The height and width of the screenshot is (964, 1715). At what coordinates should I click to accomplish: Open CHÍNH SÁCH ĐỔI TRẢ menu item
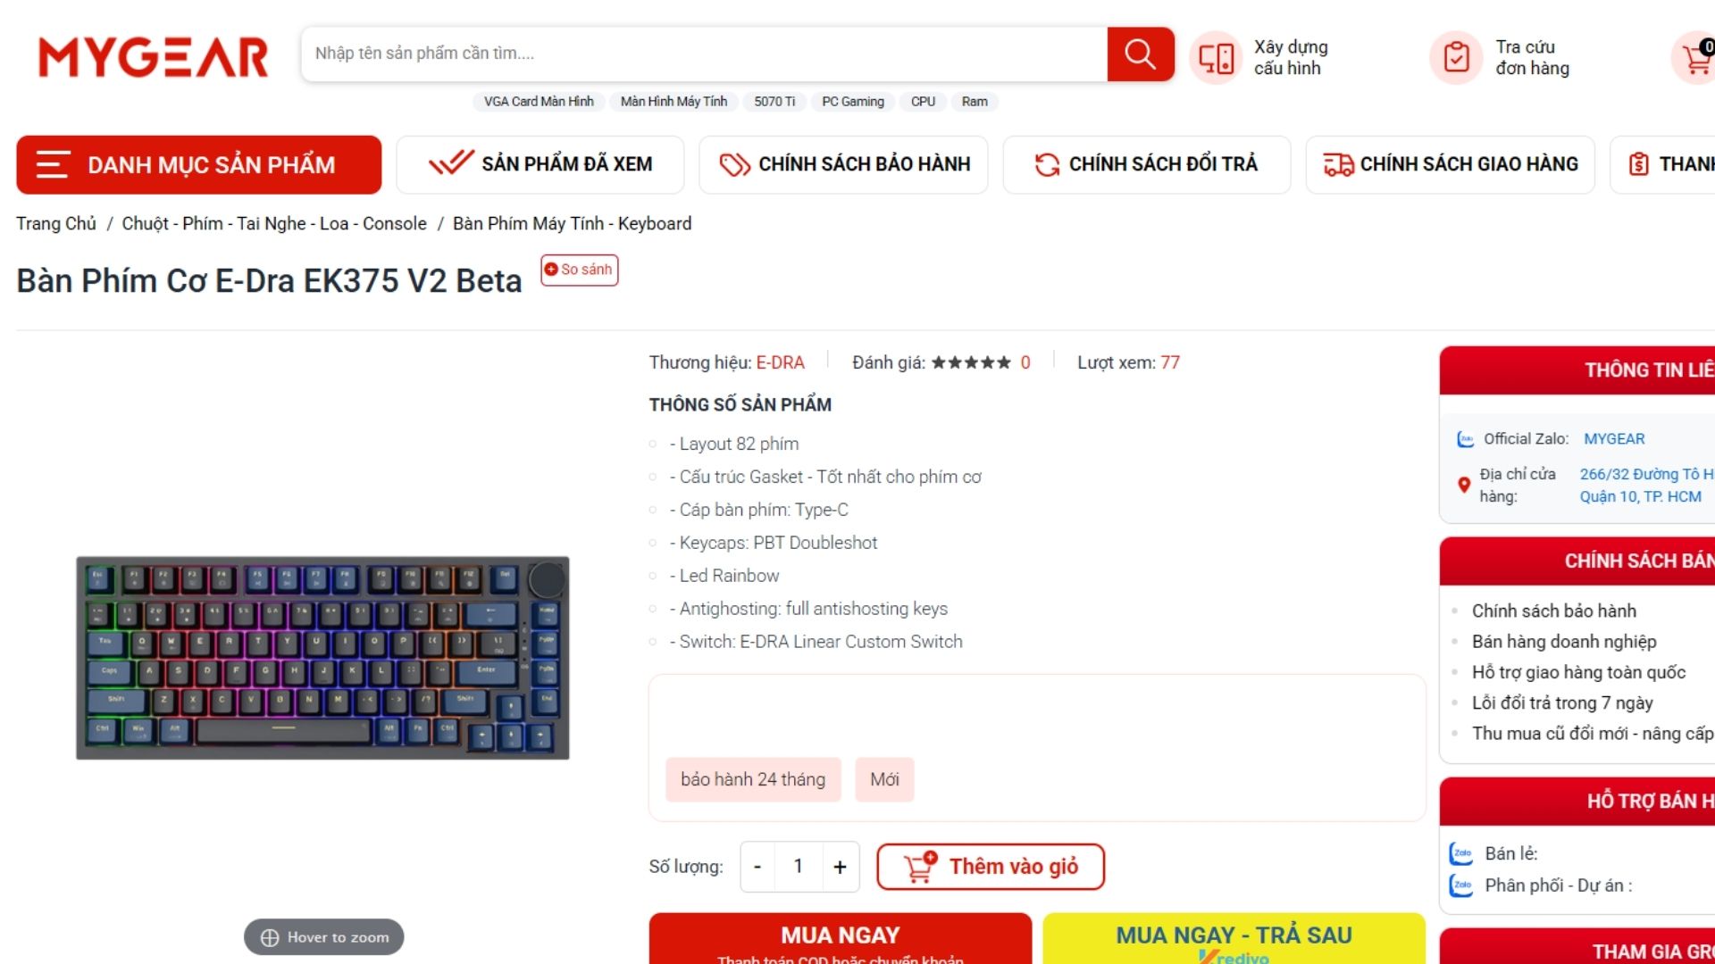point(1146,165)
